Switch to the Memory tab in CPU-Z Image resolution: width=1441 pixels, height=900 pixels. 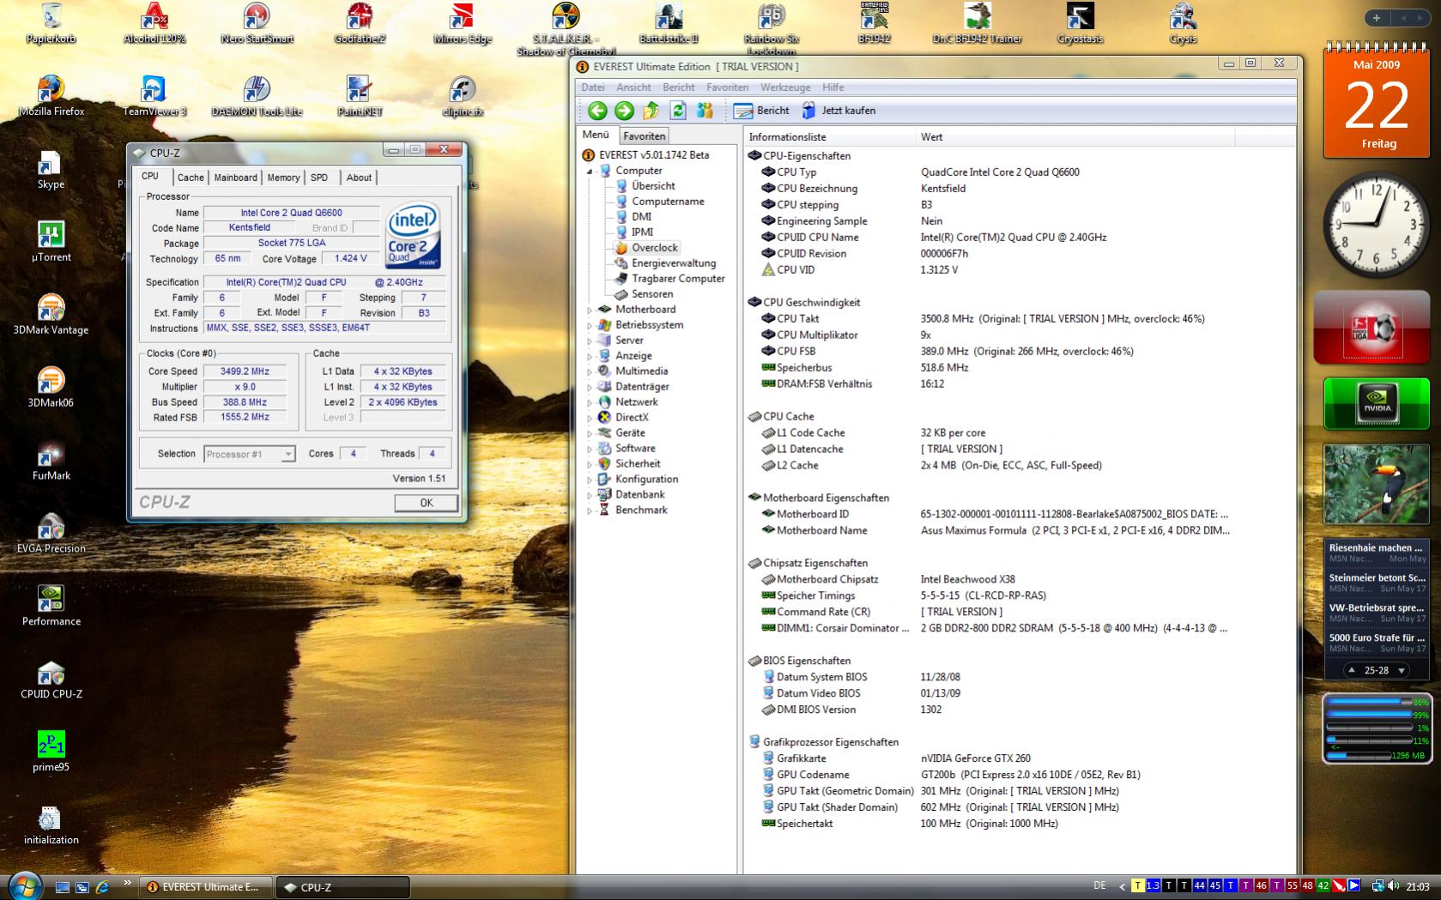coord(283,178)
